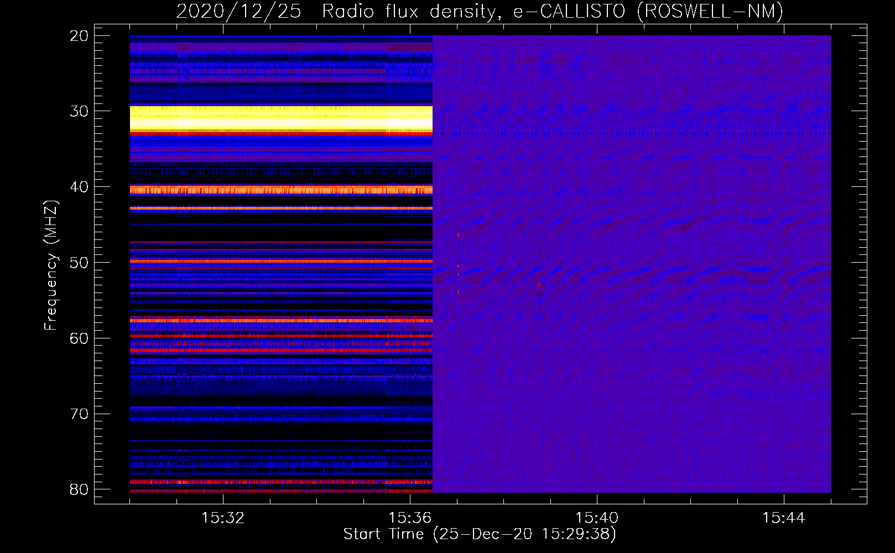
Task: Click the small red spot near 15:38
Action: [539, 285]
